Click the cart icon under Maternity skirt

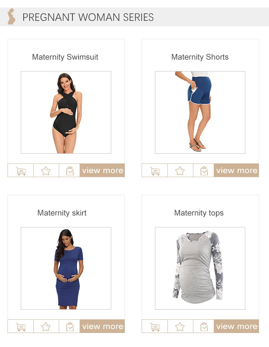pos(21,327)
